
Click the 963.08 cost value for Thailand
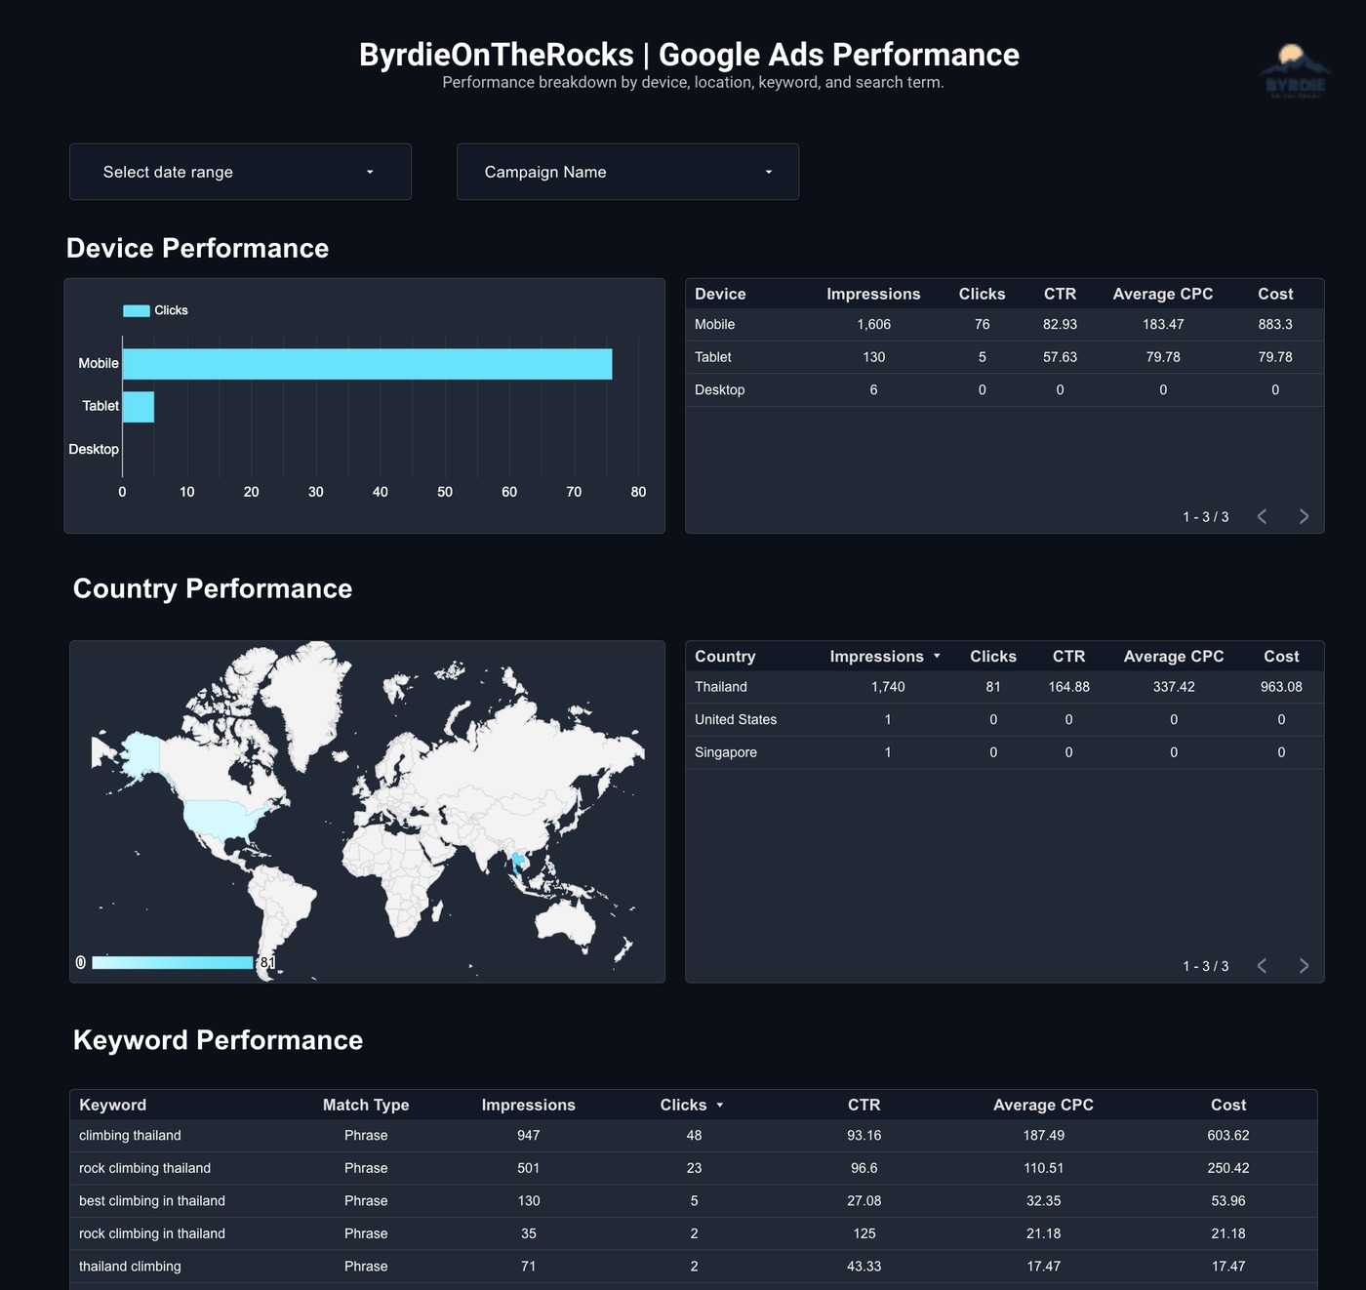coord(1281,687)
